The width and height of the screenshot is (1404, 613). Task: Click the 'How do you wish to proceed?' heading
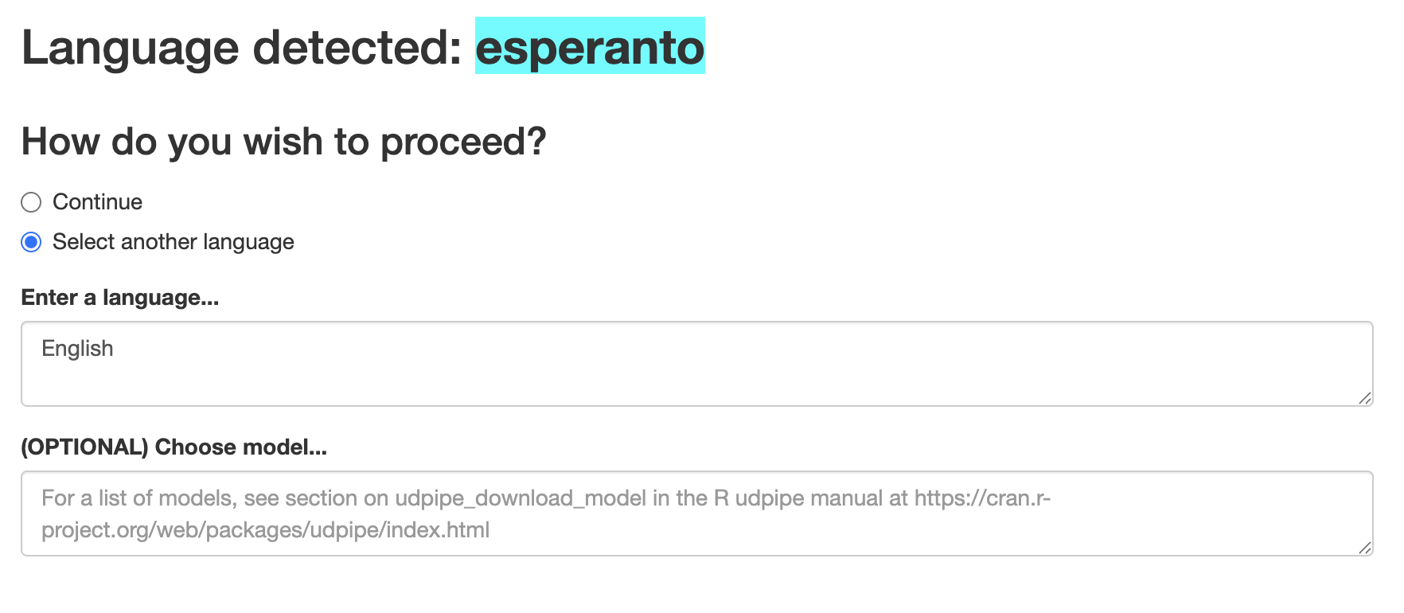pyautogui.click(x=283, y=142)
